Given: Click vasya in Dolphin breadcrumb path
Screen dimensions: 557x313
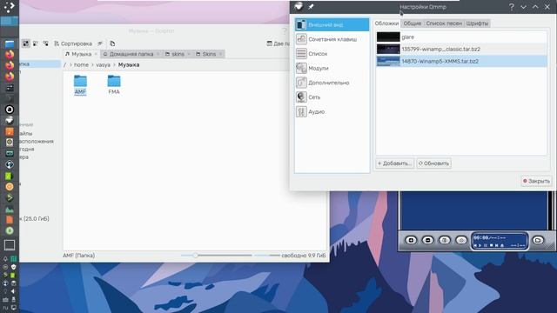Looking at the screenshot, I should (103, 65).
